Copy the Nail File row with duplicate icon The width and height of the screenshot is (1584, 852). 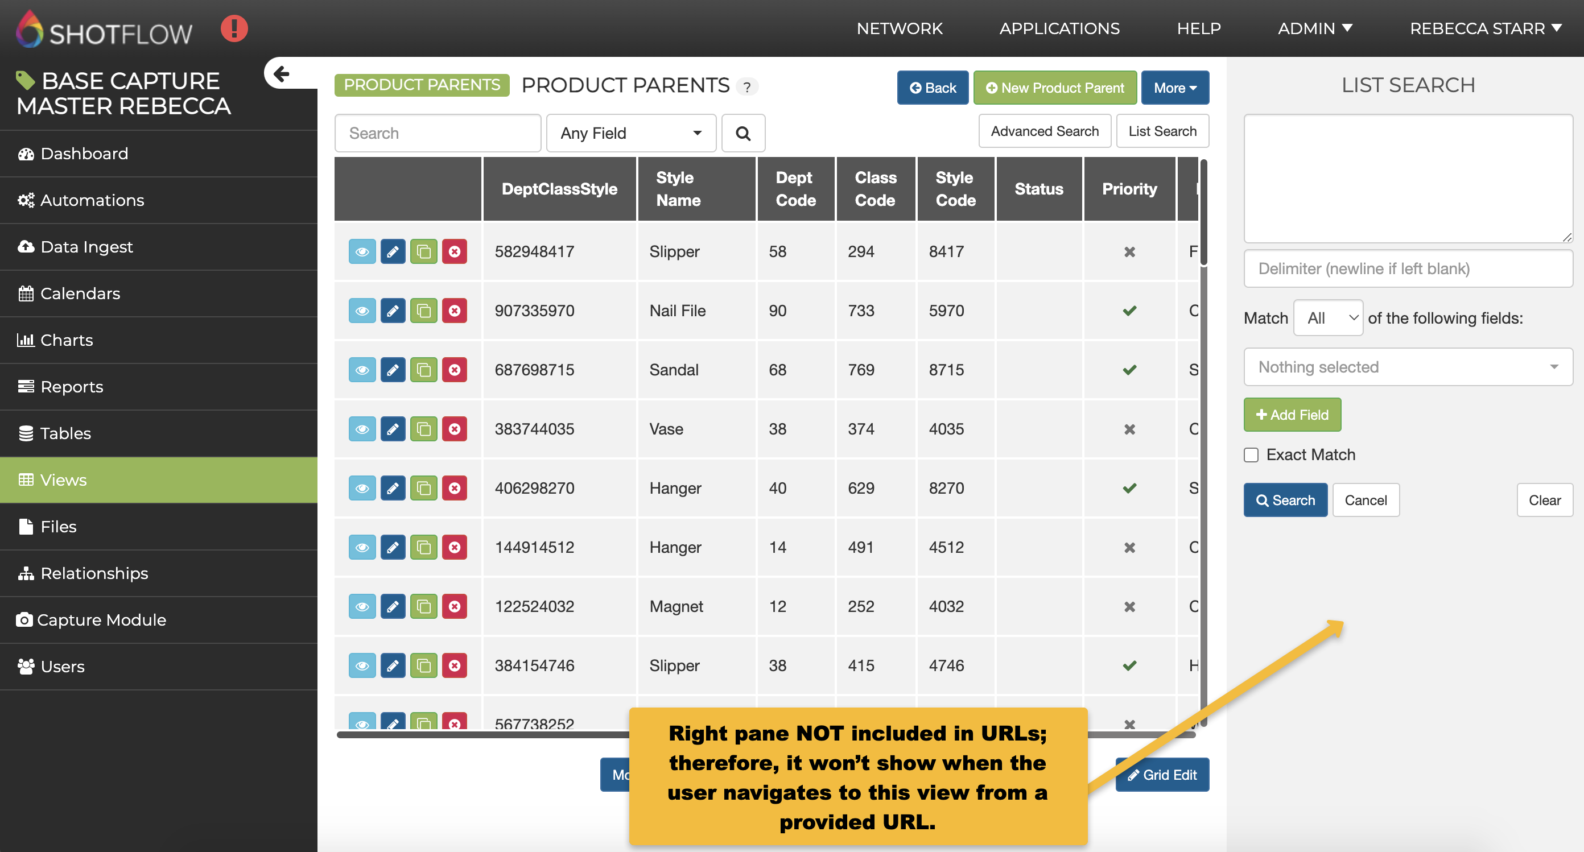tap(423, 311)
